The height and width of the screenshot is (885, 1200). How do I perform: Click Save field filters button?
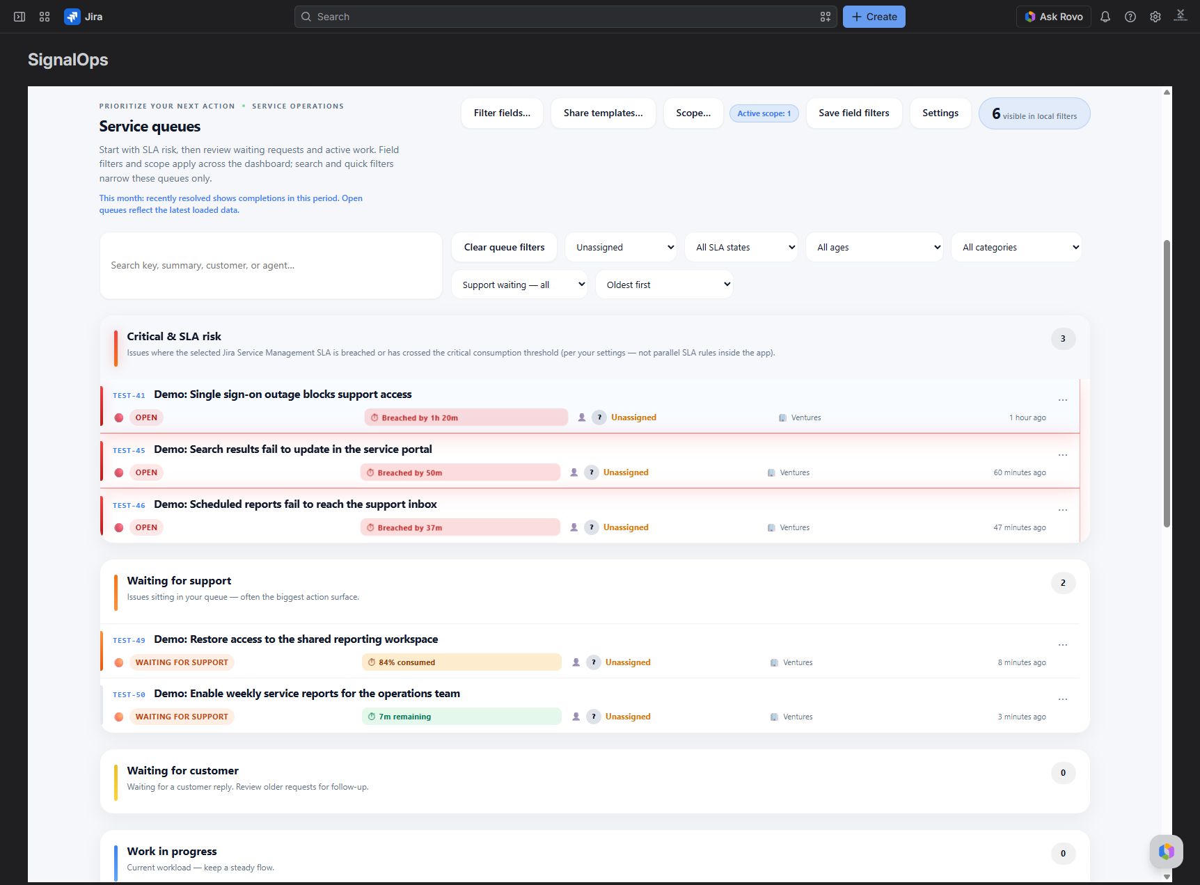coord(854,113)
